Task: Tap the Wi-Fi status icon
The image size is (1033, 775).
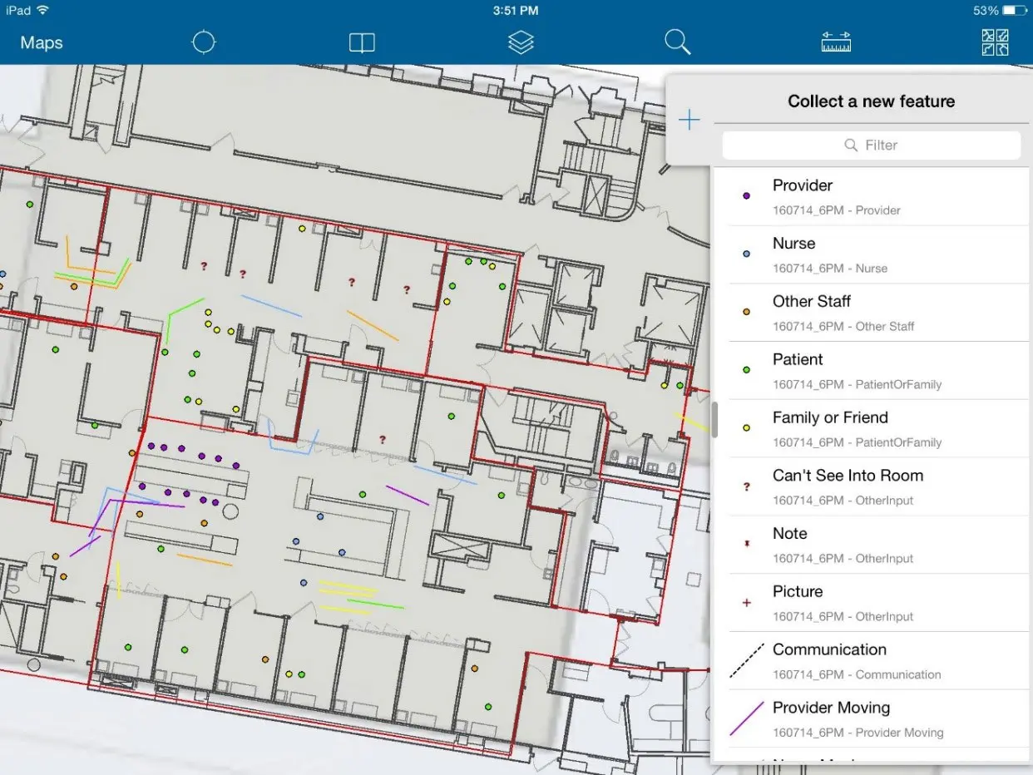Action: pyautogui.click(x=42, y=10)
